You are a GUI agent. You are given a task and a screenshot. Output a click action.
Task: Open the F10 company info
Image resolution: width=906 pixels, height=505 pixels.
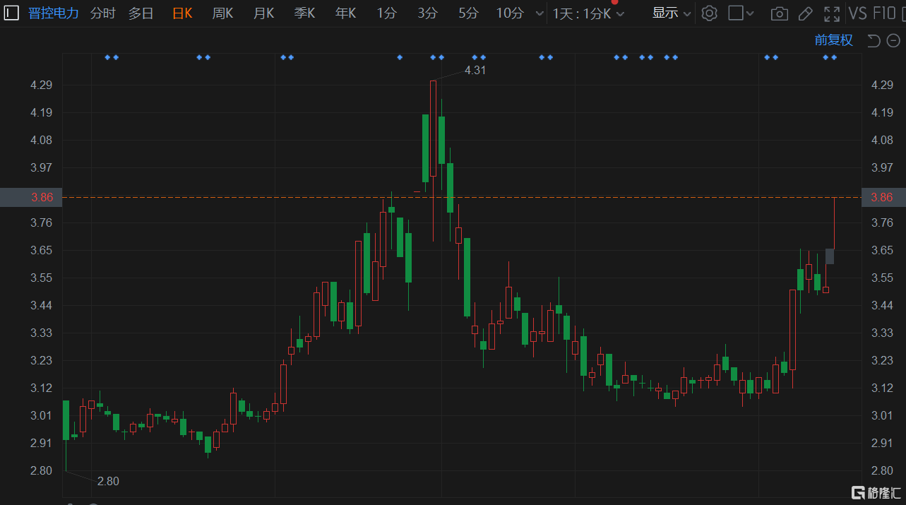(886, 13)
